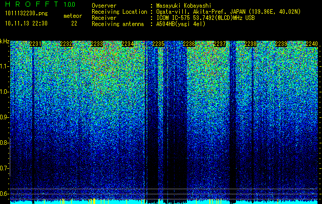This screenshot has width=322, height=204.
Task: Click the HROFFT program title text
Action: click(x=32, y=4)
